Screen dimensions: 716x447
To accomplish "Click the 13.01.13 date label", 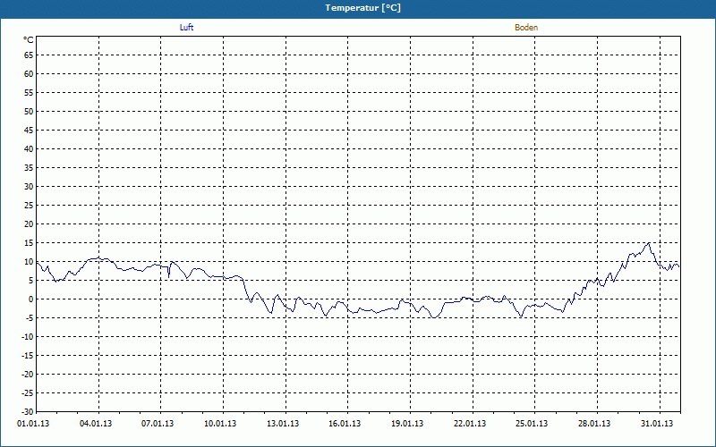I will [283, 424].
